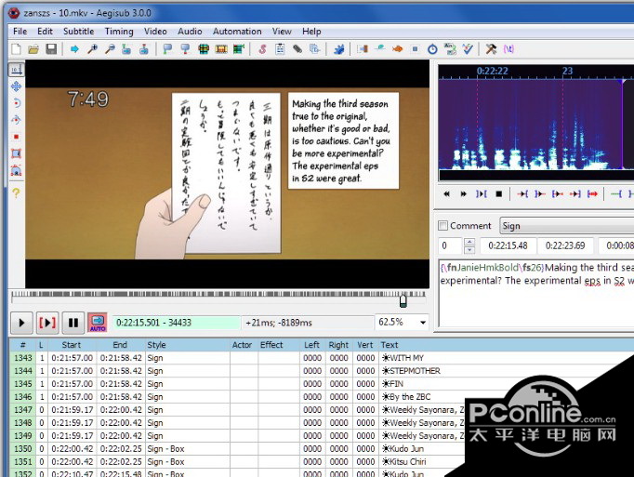Select row 1343 WITH MY
The height and width of the screenshot is (477, 634).
click(x=322, y=358)
